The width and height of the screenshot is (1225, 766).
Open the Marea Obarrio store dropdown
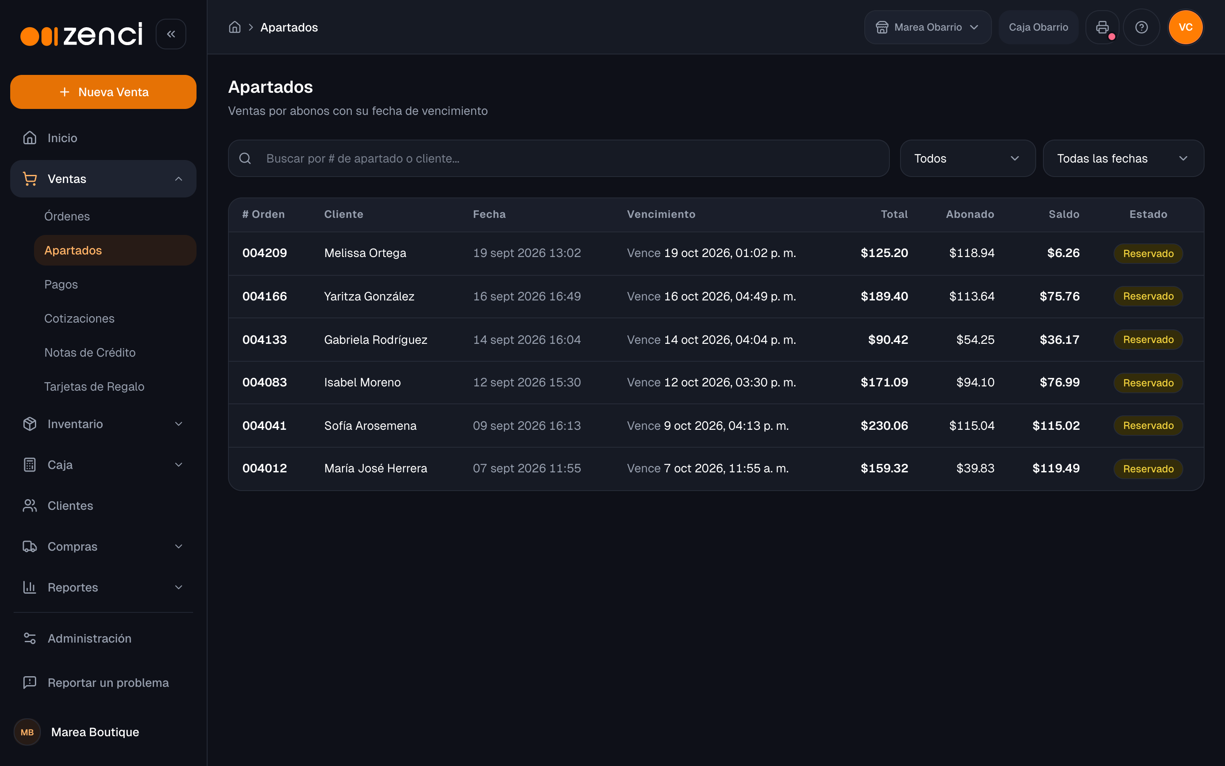click(927, 27)
